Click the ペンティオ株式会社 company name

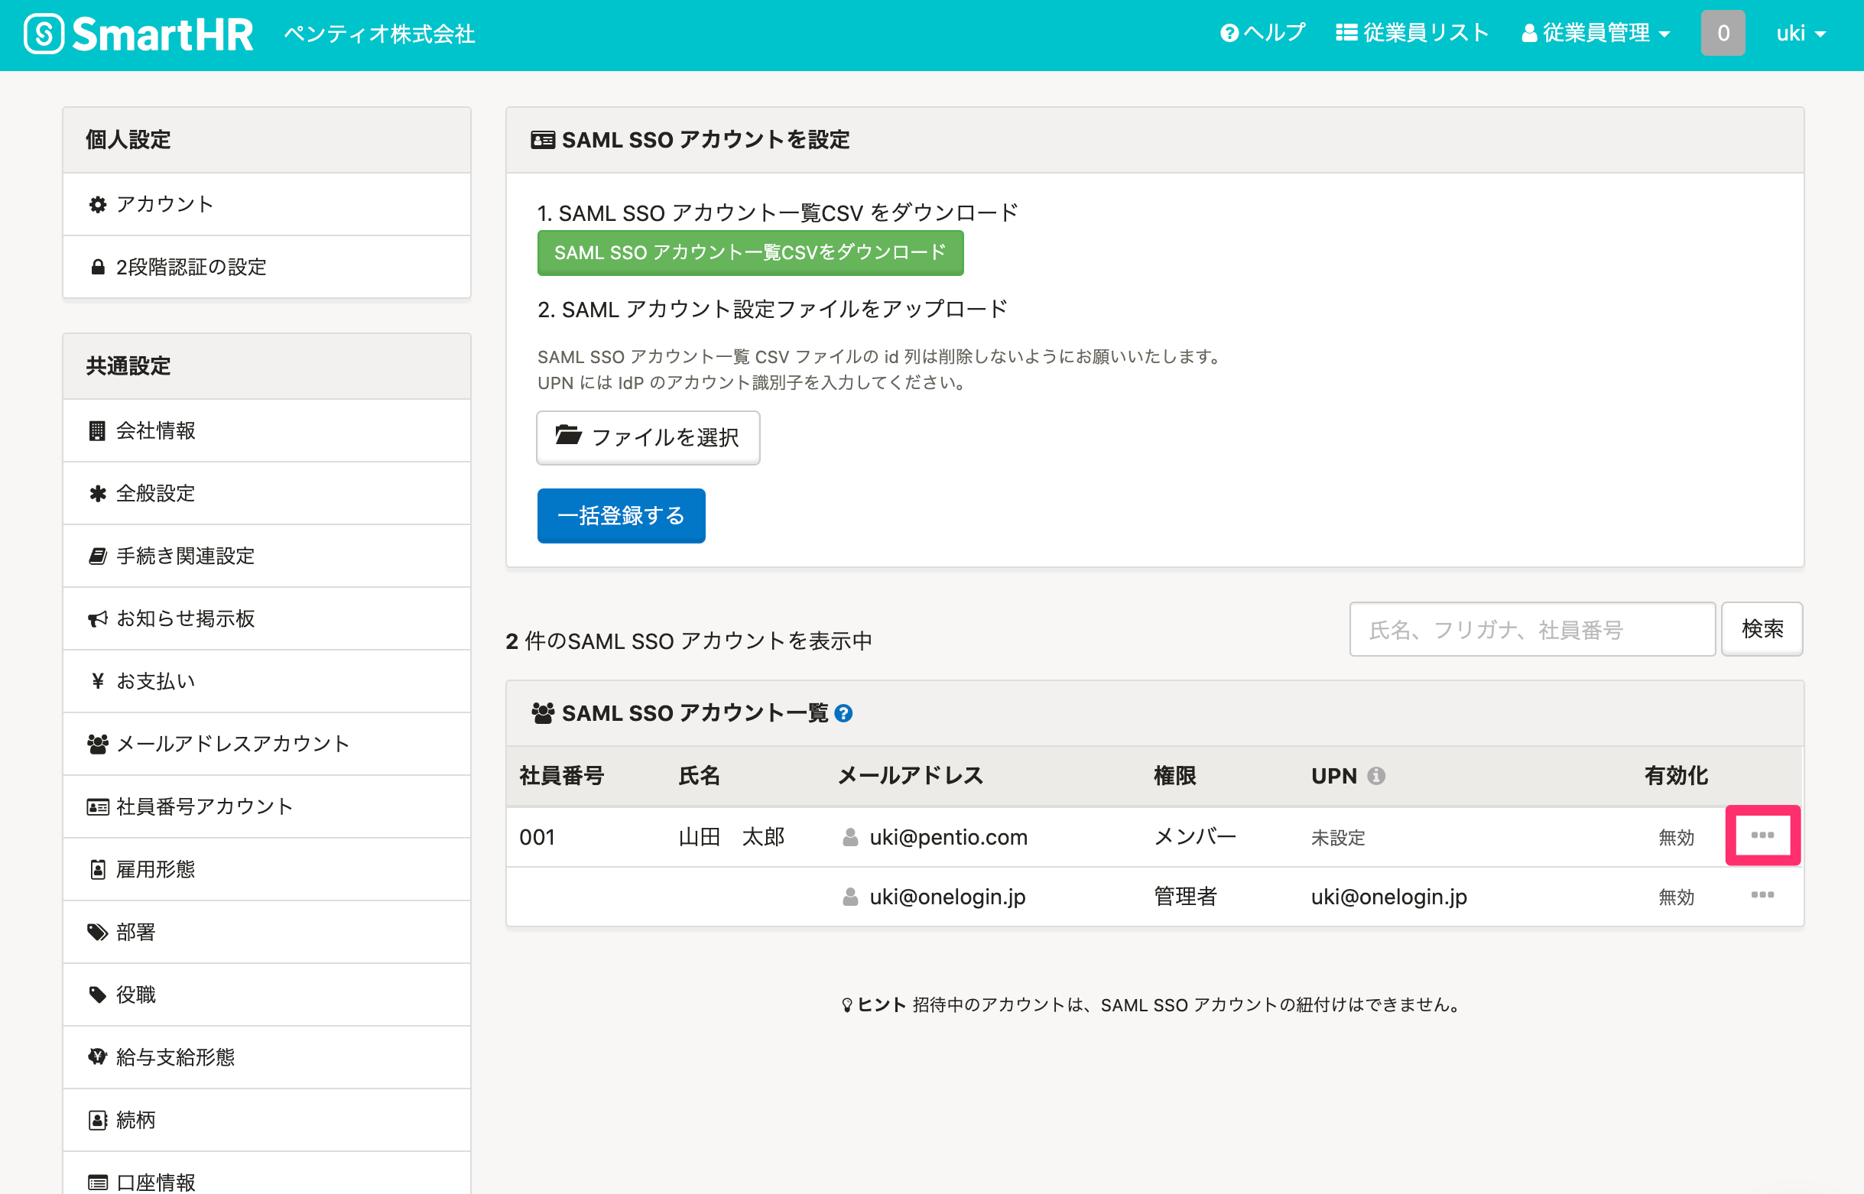(379, 34)
